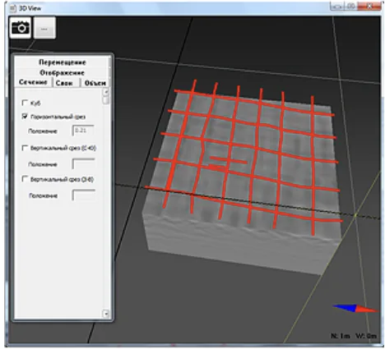Screen dimensions: 385x349
Task: Click Положение field under Вертикальный срез (С-Ю)
Action: point(83,163)
